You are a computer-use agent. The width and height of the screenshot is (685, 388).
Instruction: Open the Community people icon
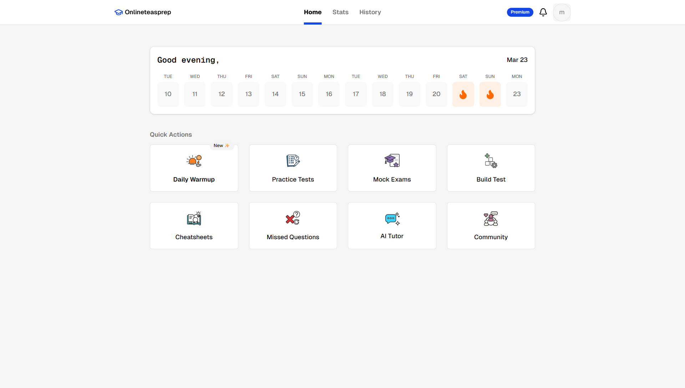[x=491, y=219]
